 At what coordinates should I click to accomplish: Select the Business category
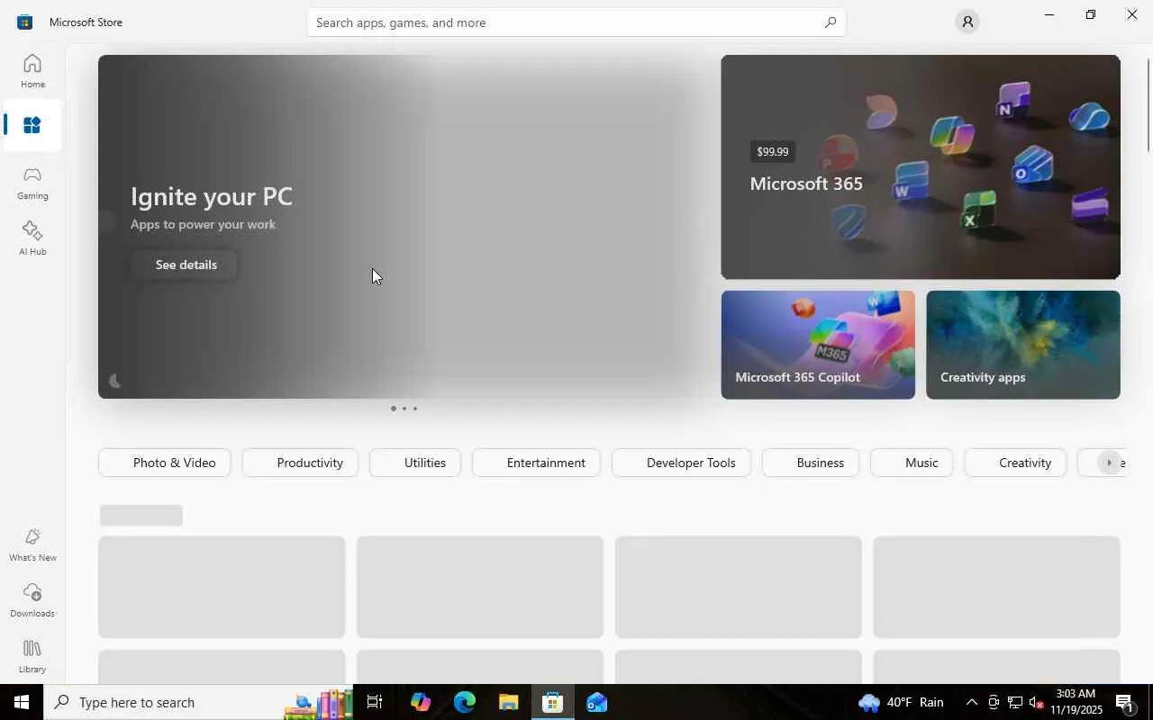coord(811,463)
